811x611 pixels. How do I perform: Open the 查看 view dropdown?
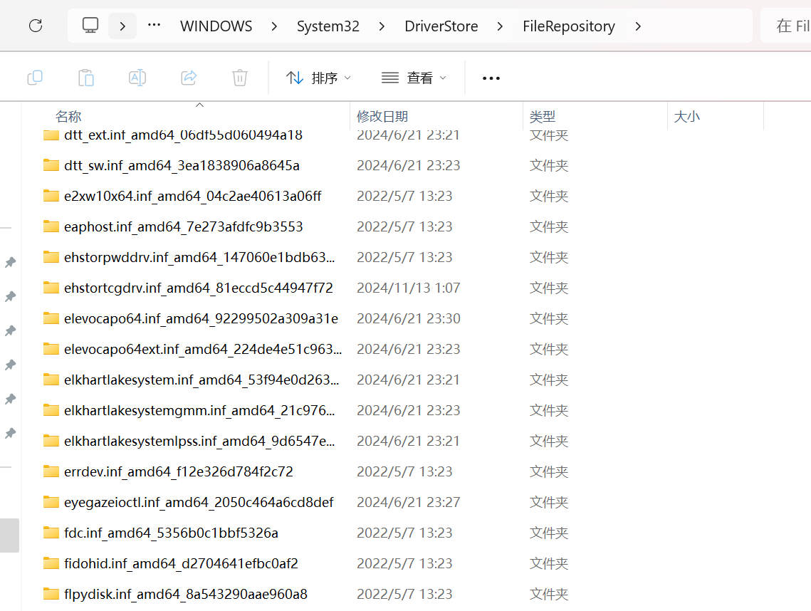pos(414,78)
